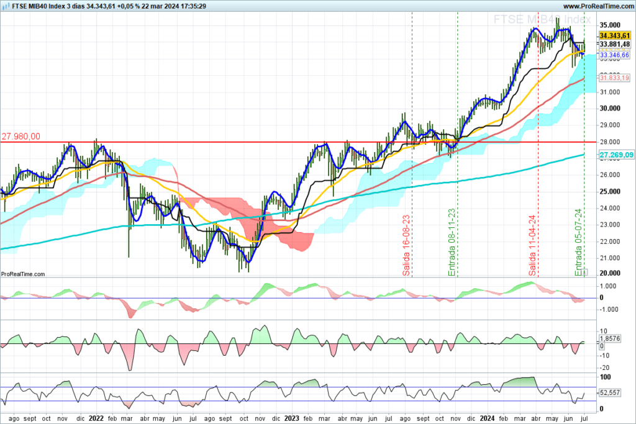Open the www.ProRealTime.com link in the header

pos(598,6)
